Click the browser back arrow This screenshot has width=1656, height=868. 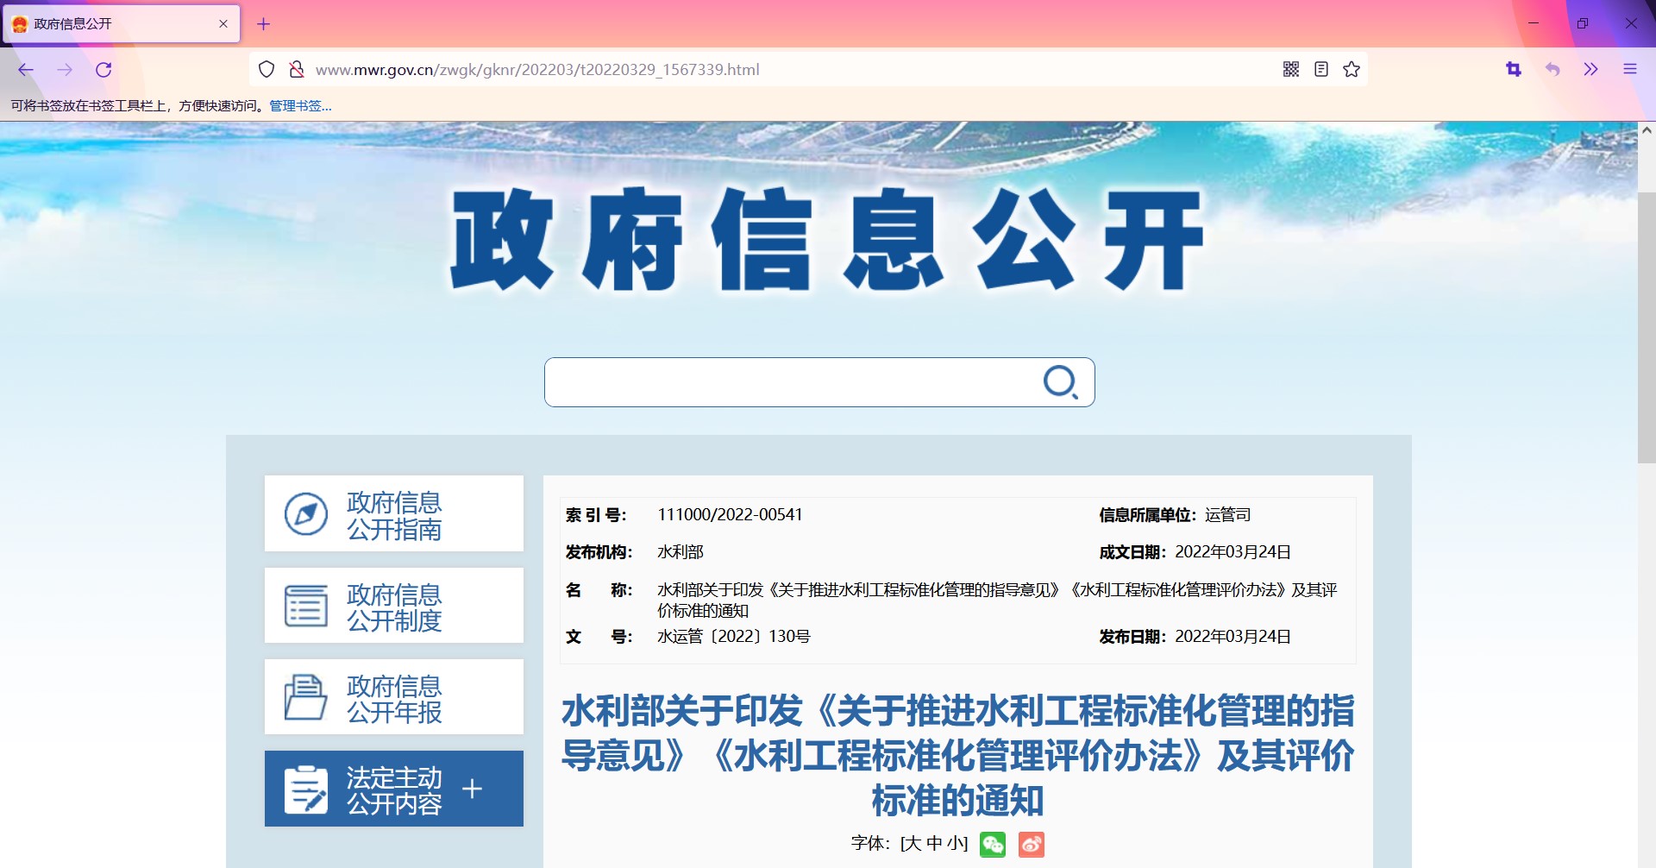(x=26, y=70)
